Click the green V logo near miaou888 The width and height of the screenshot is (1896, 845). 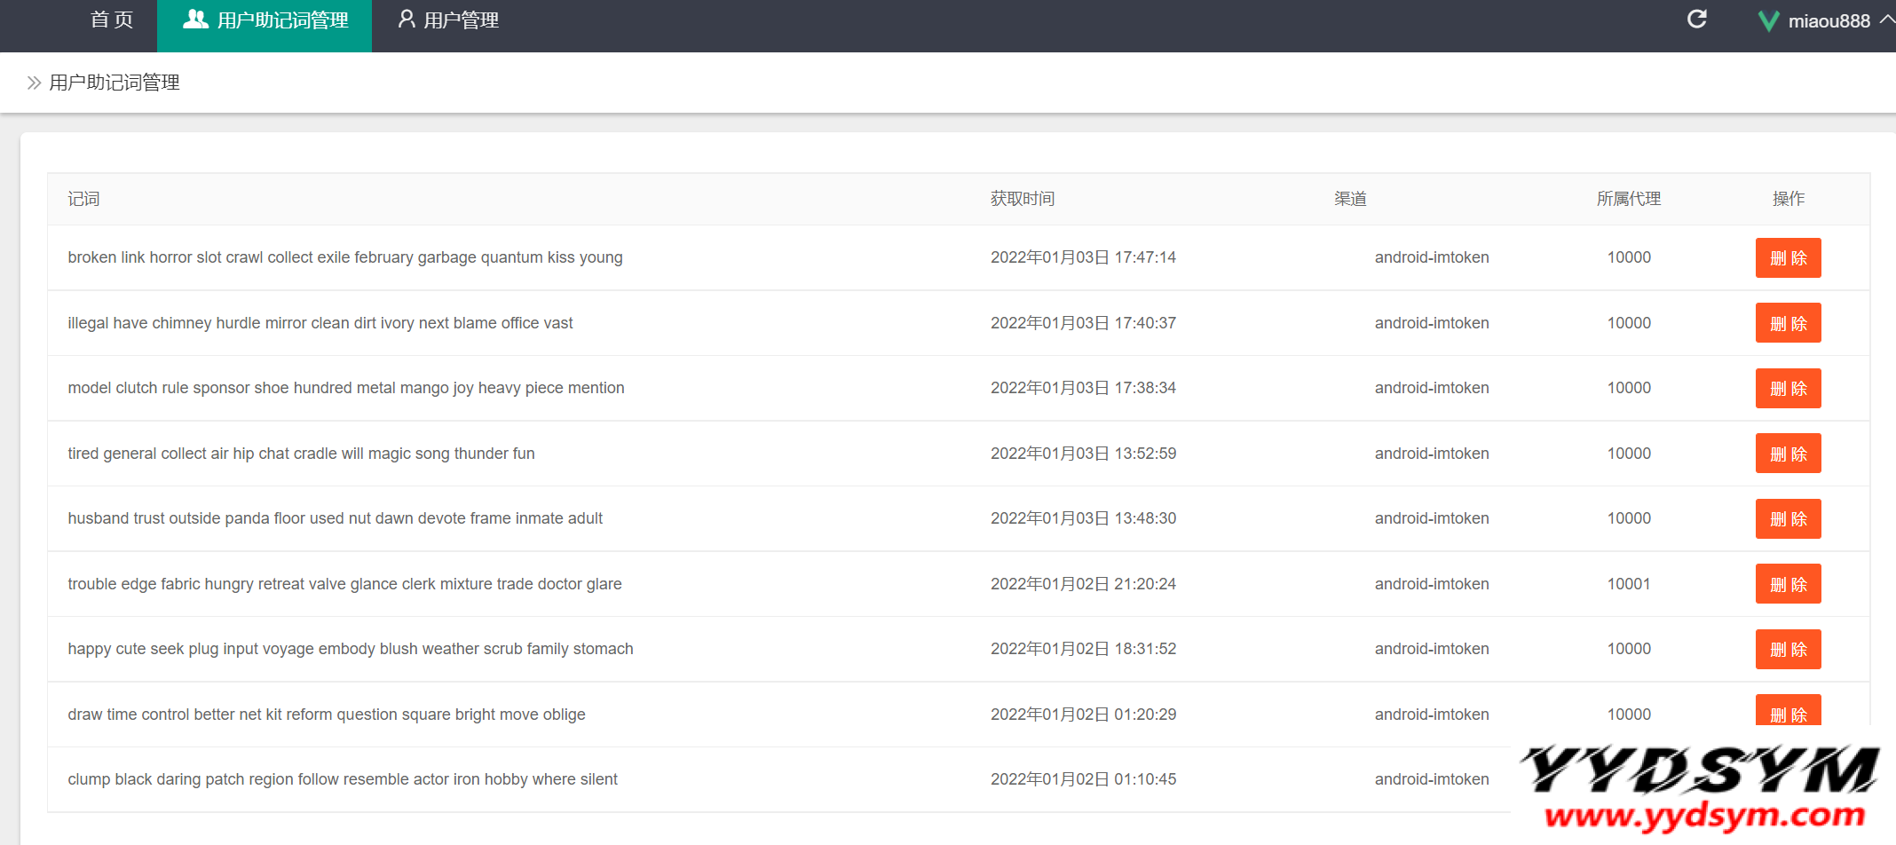pos(1768,21)
